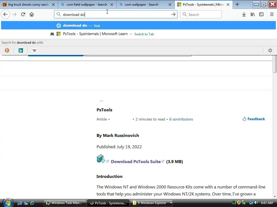
Task: Open the downloads panel icon
Action: coord(244,15)
